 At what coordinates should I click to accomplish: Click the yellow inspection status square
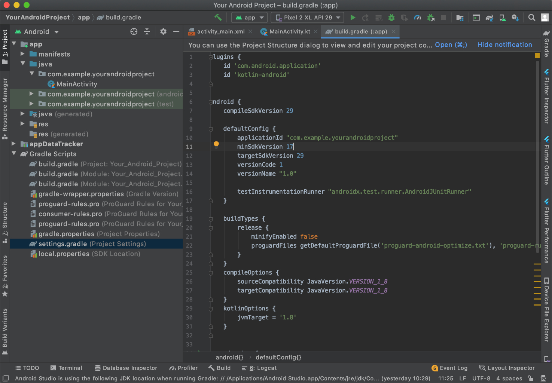pos(537,55)
